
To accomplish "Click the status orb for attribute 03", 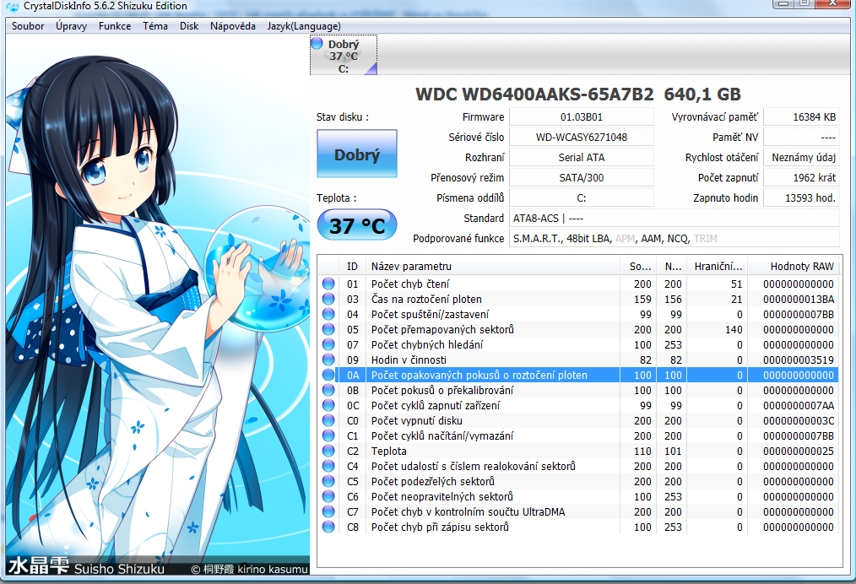I will tap(328, 299).
